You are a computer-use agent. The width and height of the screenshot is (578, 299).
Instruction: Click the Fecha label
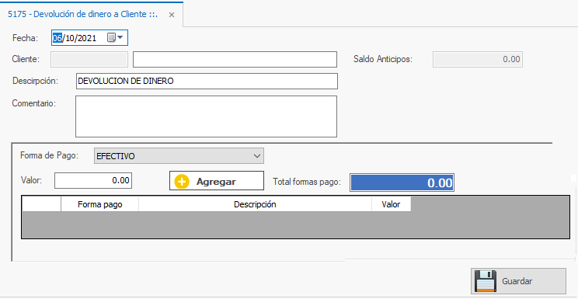[x=26, y=38]
